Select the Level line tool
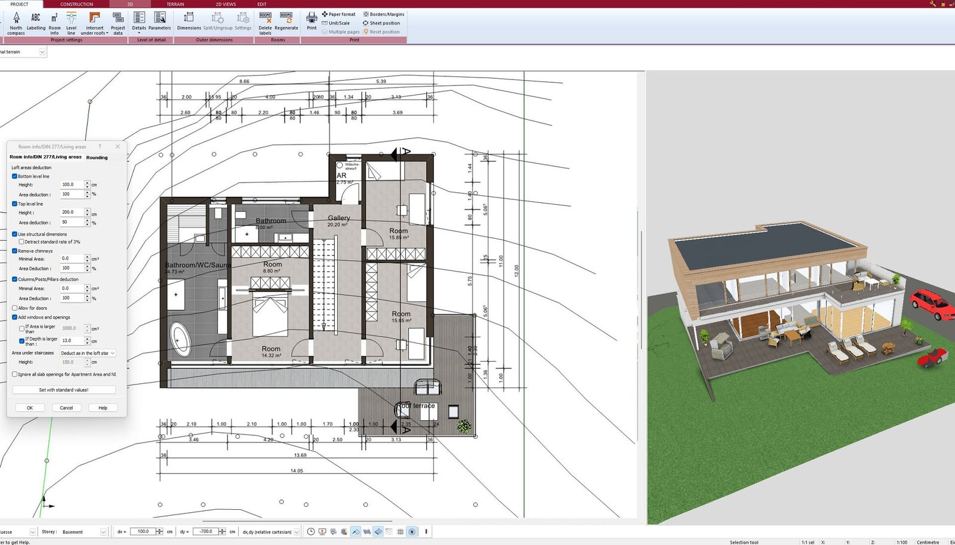 (71, 22)
